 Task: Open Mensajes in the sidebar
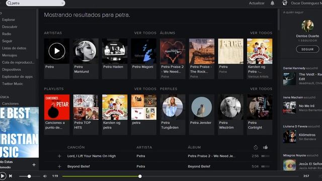(10, 55)
